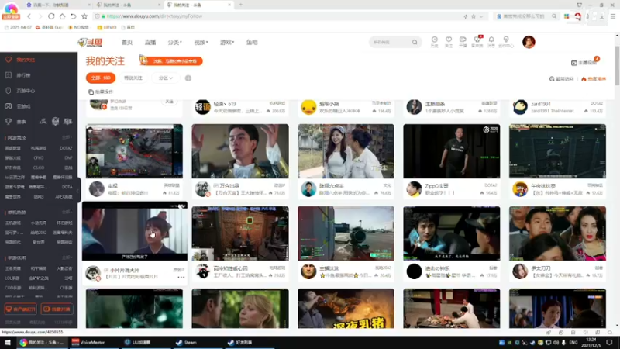Open the 深夜乳猪 stream thumbnail

[x=346, y=308]
